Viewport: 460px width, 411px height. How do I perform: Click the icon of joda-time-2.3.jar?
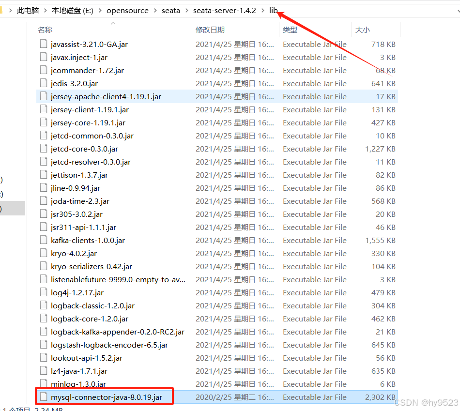click(x=44, y=201)
